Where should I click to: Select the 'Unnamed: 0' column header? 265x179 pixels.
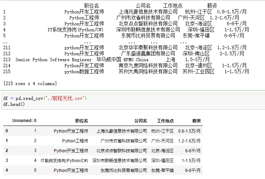click(x=24, y=121)
